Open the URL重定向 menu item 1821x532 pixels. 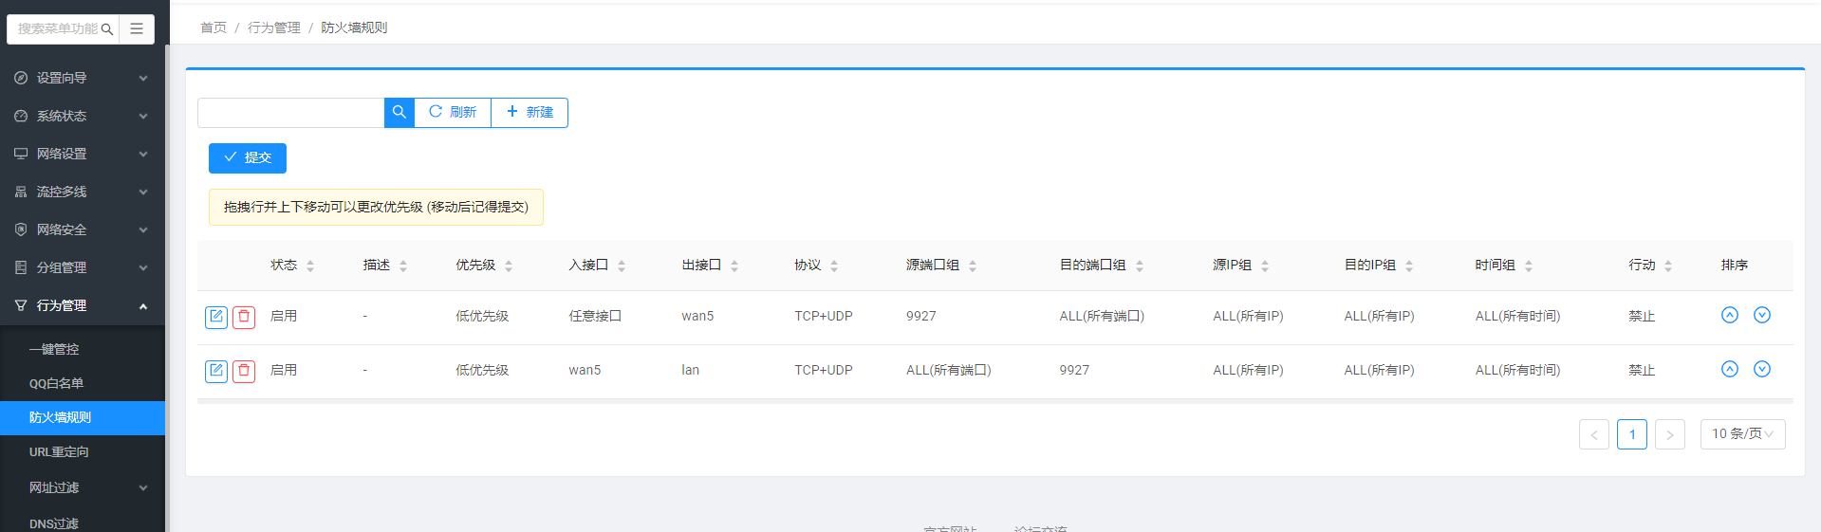coord(59,452)
